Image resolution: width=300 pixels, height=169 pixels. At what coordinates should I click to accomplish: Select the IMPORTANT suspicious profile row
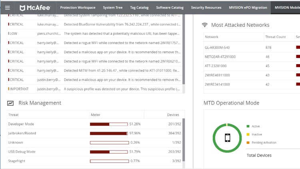pyautogui.click(x=95, y=89)
